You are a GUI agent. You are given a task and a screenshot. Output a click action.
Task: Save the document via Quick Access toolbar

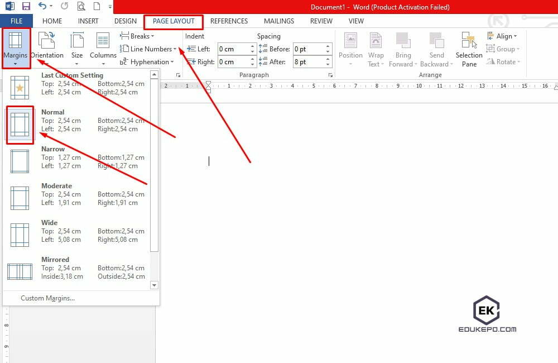(25, 6)
